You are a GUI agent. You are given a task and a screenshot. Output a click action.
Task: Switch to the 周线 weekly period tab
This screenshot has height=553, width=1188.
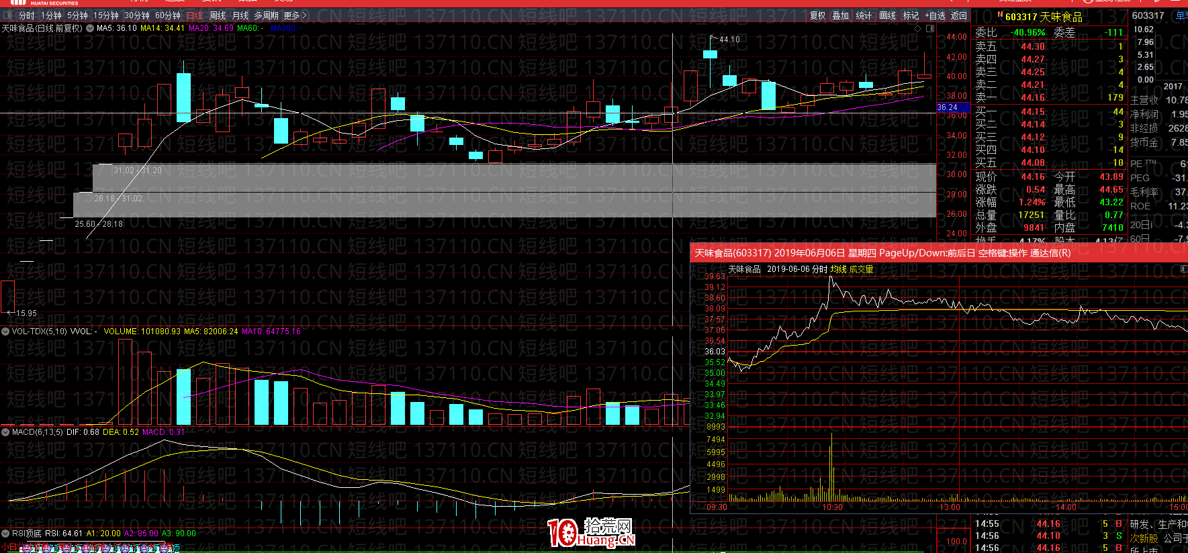pyautogui.click(x=218, y=15)
